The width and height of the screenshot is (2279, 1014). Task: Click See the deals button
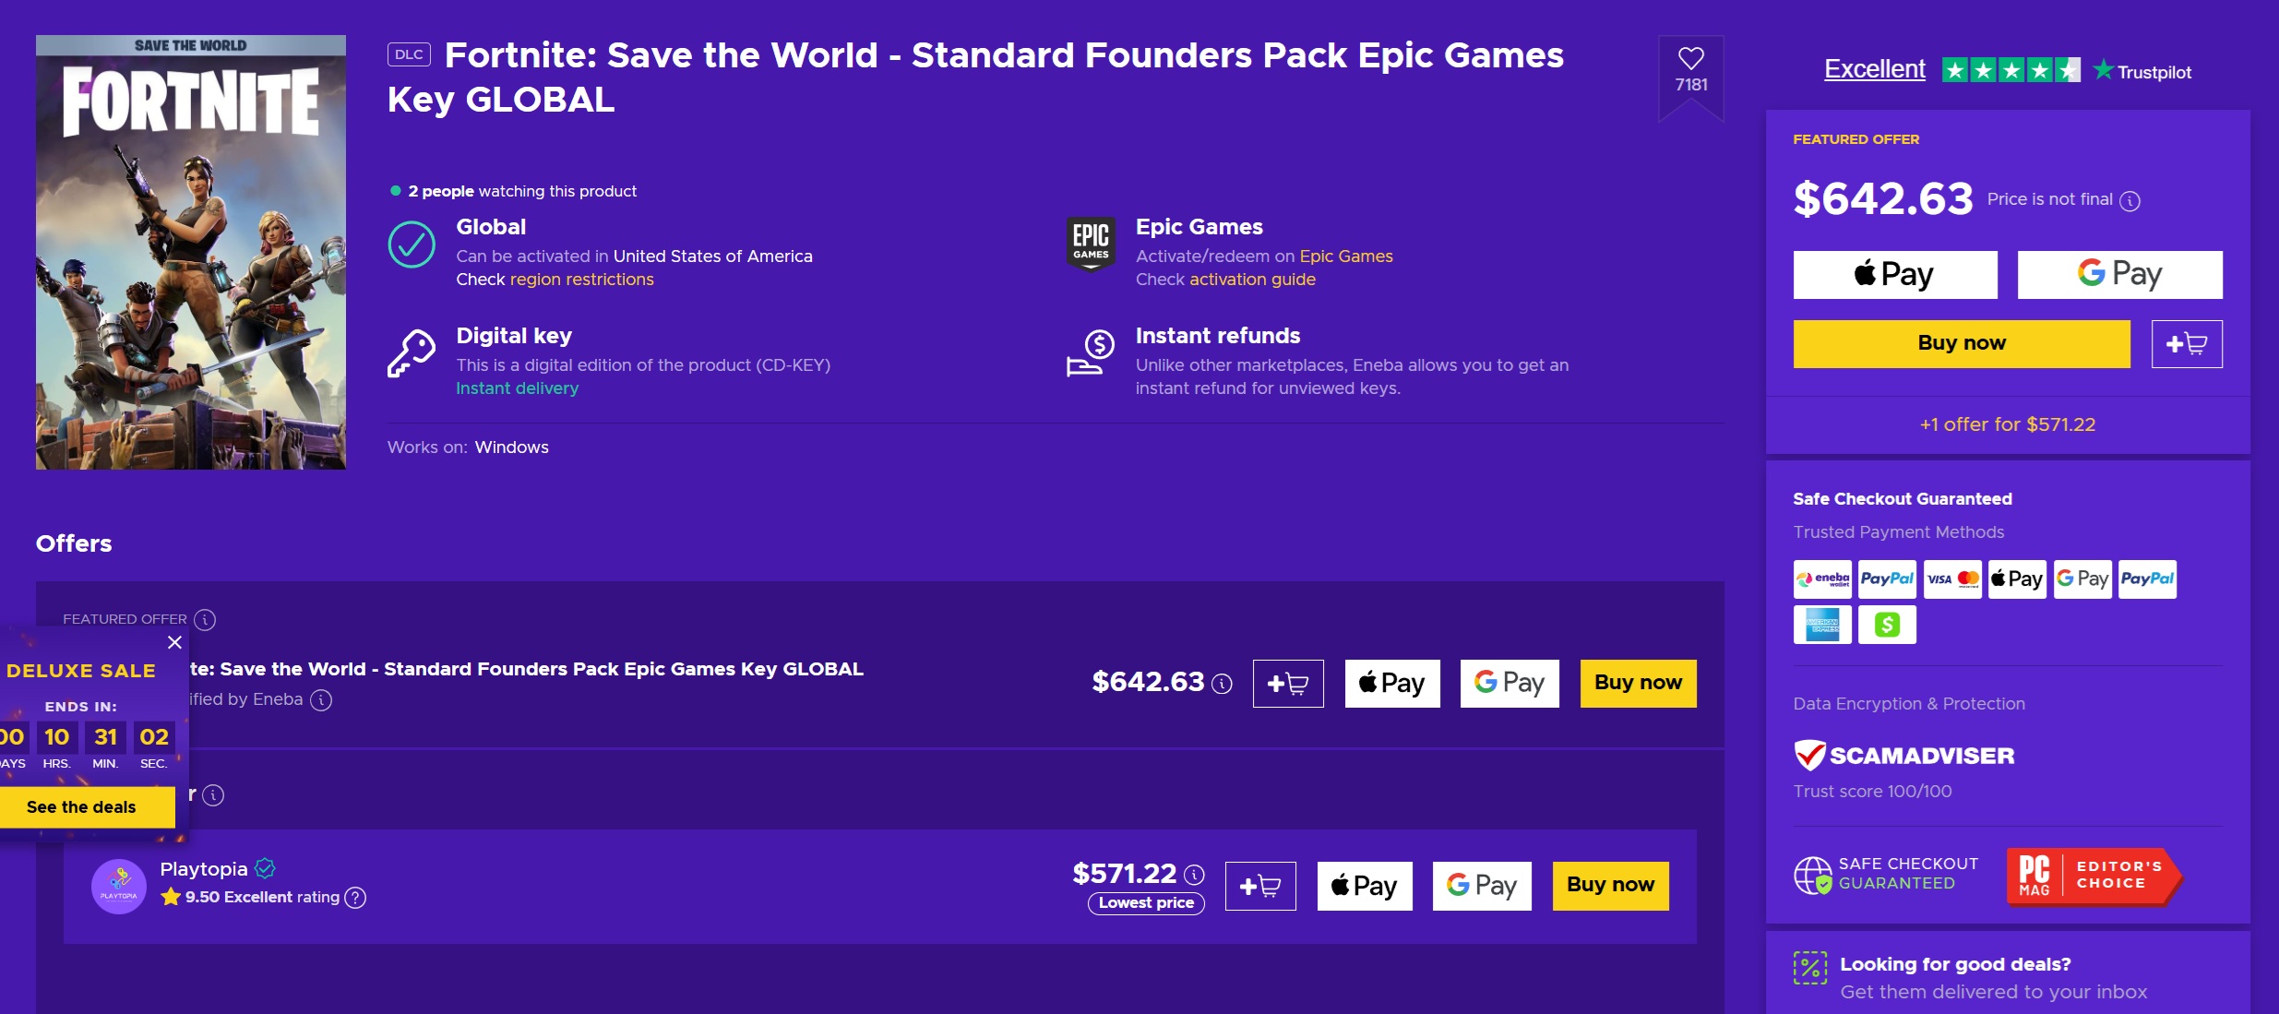81,807
